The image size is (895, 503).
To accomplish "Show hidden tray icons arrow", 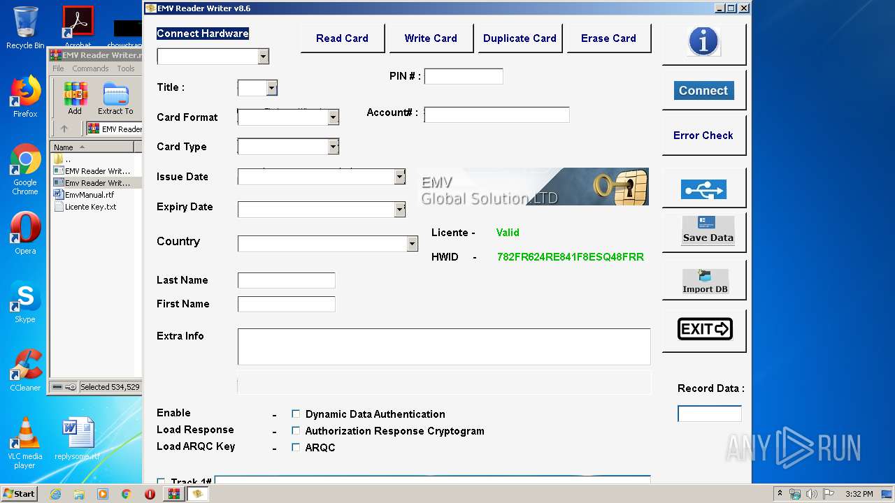I will [x=780, y=494].
